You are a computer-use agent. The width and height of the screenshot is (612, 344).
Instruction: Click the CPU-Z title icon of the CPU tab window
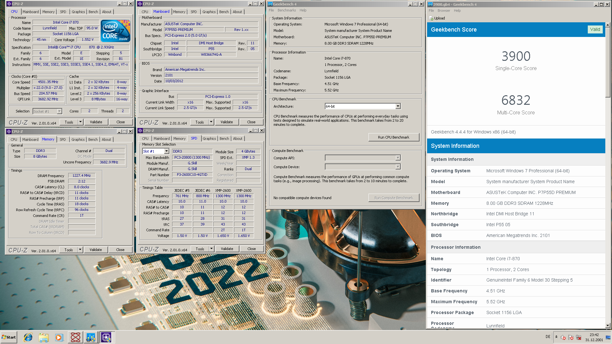pyautogui.click(x=9, y=4)
